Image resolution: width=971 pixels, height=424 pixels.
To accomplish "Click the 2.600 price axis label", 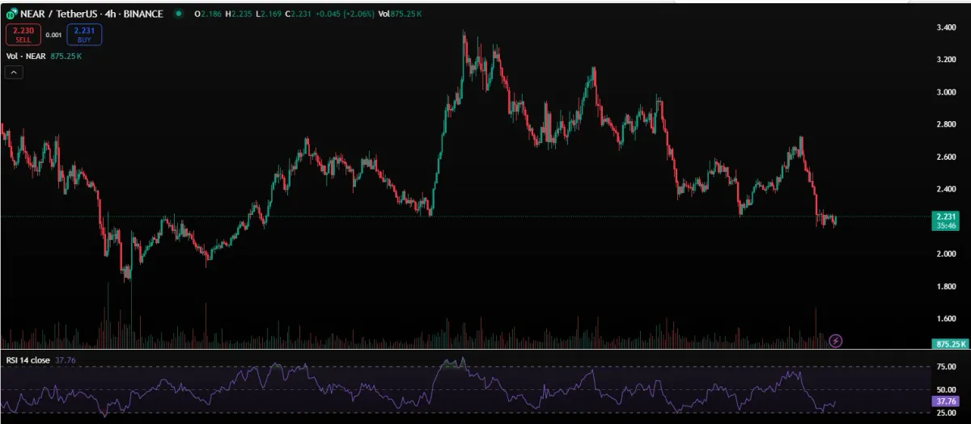I will pyautogui.click(x=947, y=157).
